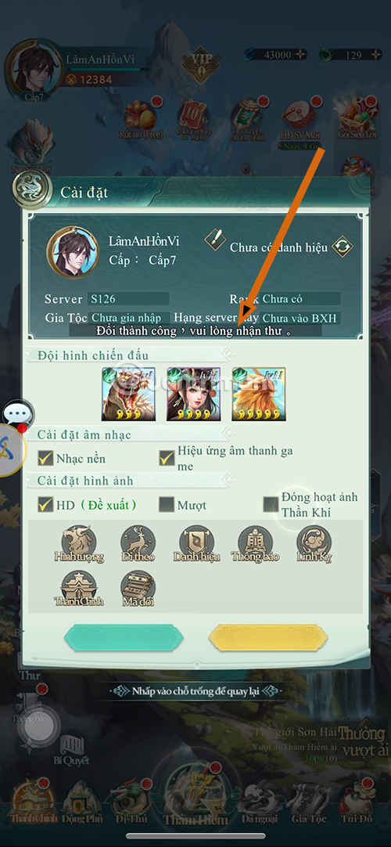391x847 pixels.
Task: Select the first battle lineup hero thumbnail
Action: 128,395
